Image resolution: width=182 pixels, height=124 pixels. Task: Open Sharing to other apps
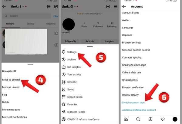click(134, 65)
